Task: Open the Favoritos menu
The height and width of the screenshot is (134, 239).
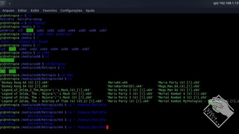Action: tap(50, 10)
